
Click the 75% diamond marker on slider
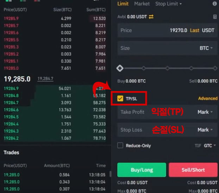click(191, 68)
